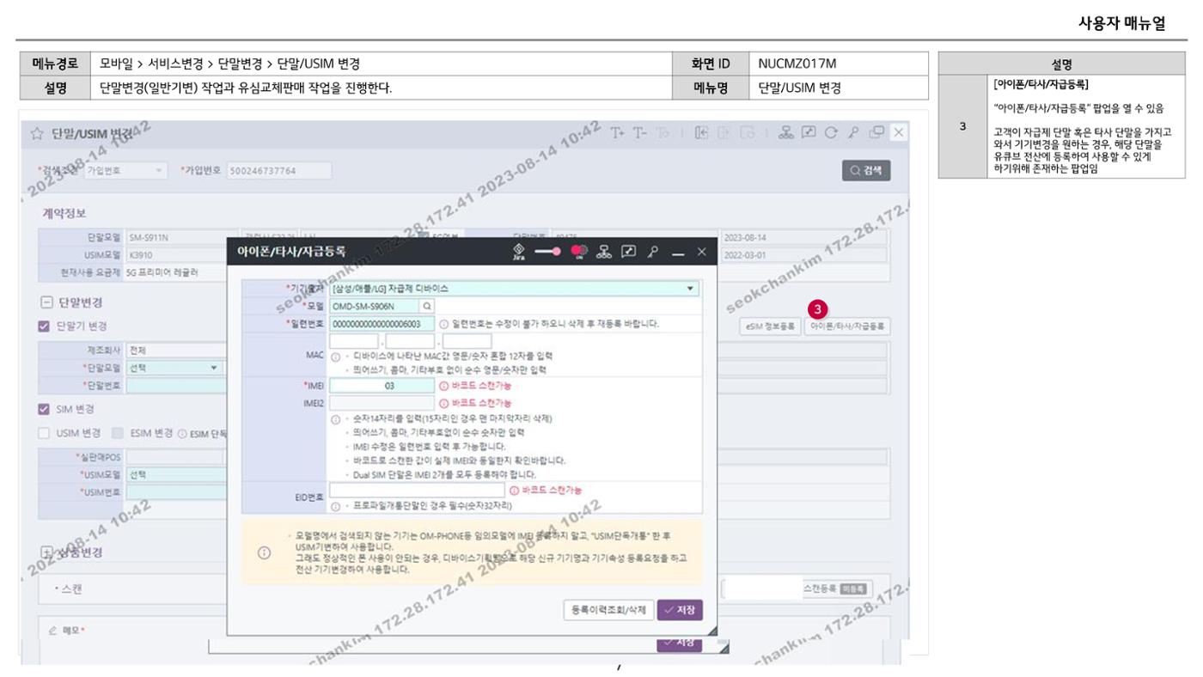This screenshot has height=677, width=1203.
Task: Check the USIM 변경 checkbox
Action: (x=44, y=434)
